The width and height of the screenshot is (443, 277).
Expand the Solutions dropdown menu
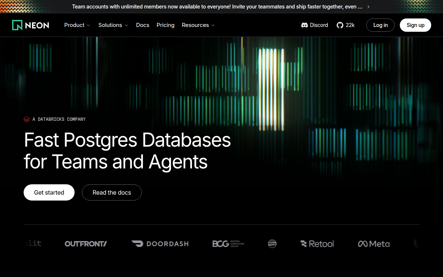tap(113, 25)
